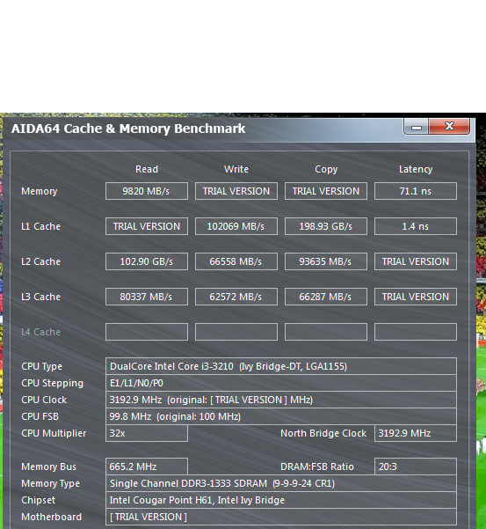Click the CPU Stepping label
Image resolution: width=486 pixels, height=529 pixels.
[x=52, y=383]
